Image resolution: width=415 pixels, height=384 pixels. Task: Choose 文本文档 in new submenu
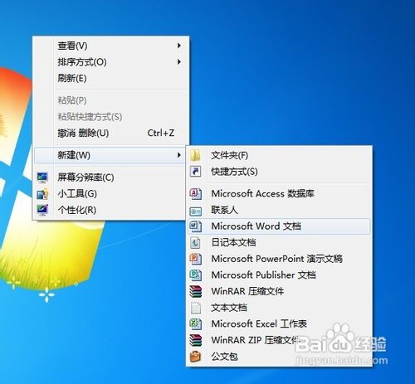coord(279,308)
